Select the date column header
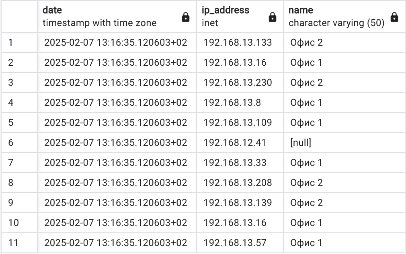The height and width of the screenshot is (254, 406). click(x=117, y=16)
